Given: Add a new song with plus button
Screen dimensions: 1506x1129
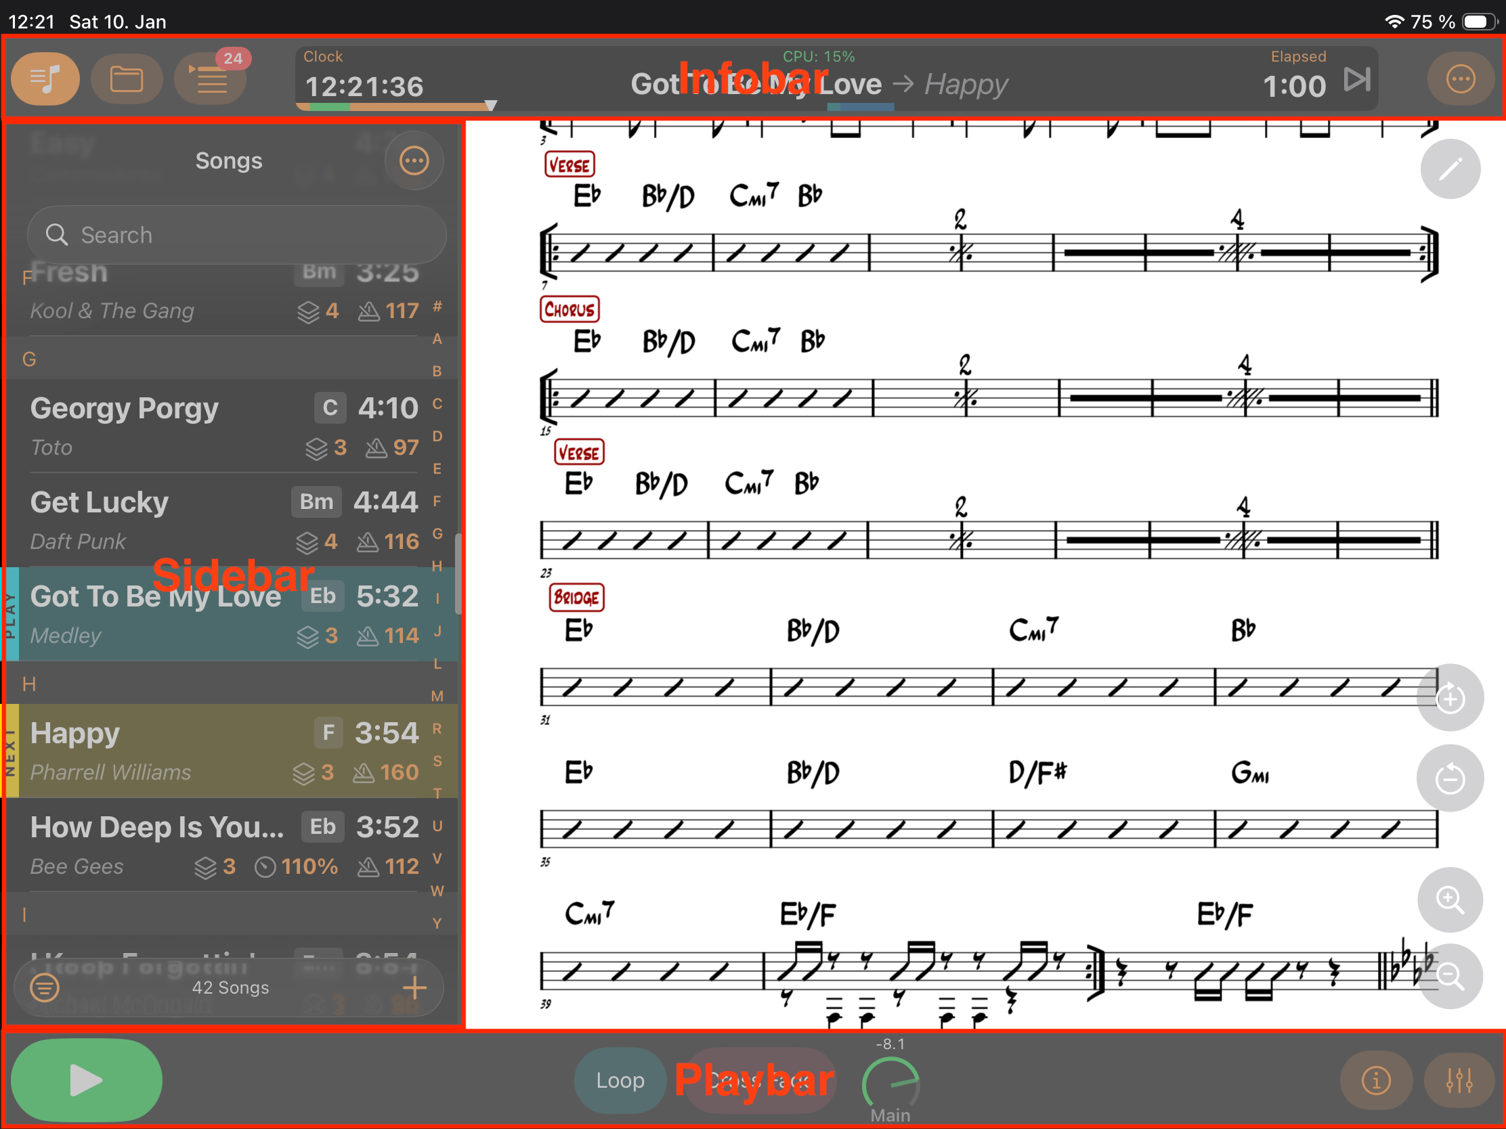Looking at the screenshot, I should [x=414, y=988].
